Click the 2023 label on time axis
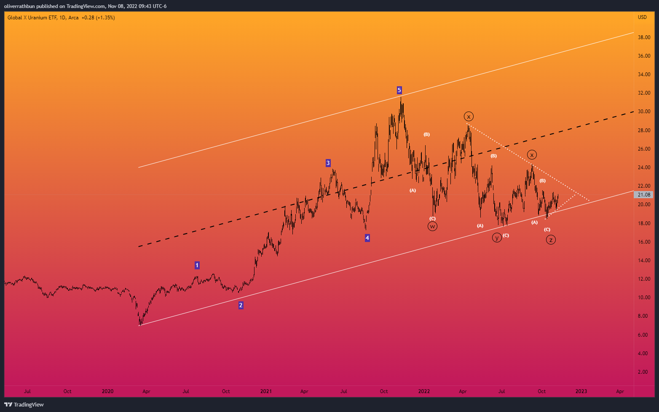 pyautogui.click(x=581, y=391)
